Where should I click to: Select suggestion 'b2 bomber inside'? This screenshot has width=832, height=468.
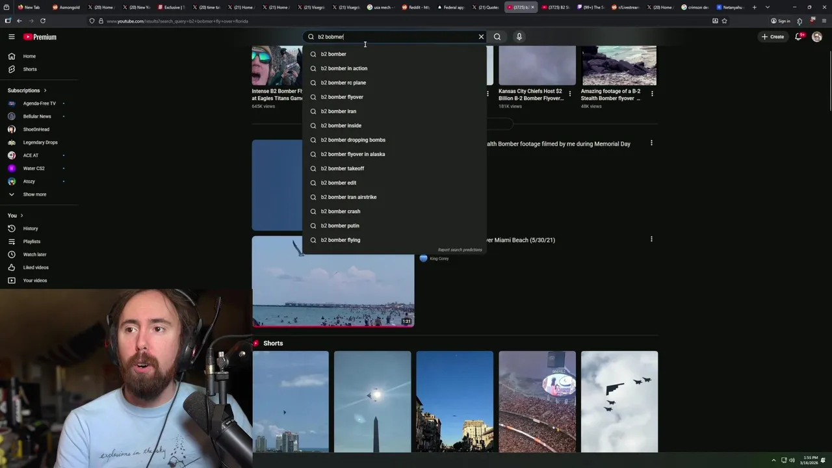point(394,125)
